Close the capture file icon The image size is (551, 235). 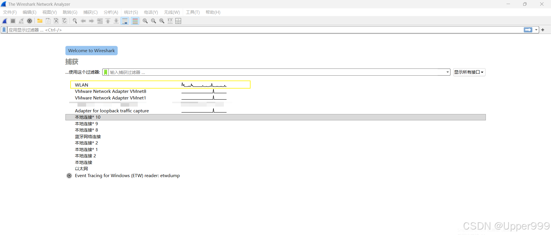click(x=56, y=21)
